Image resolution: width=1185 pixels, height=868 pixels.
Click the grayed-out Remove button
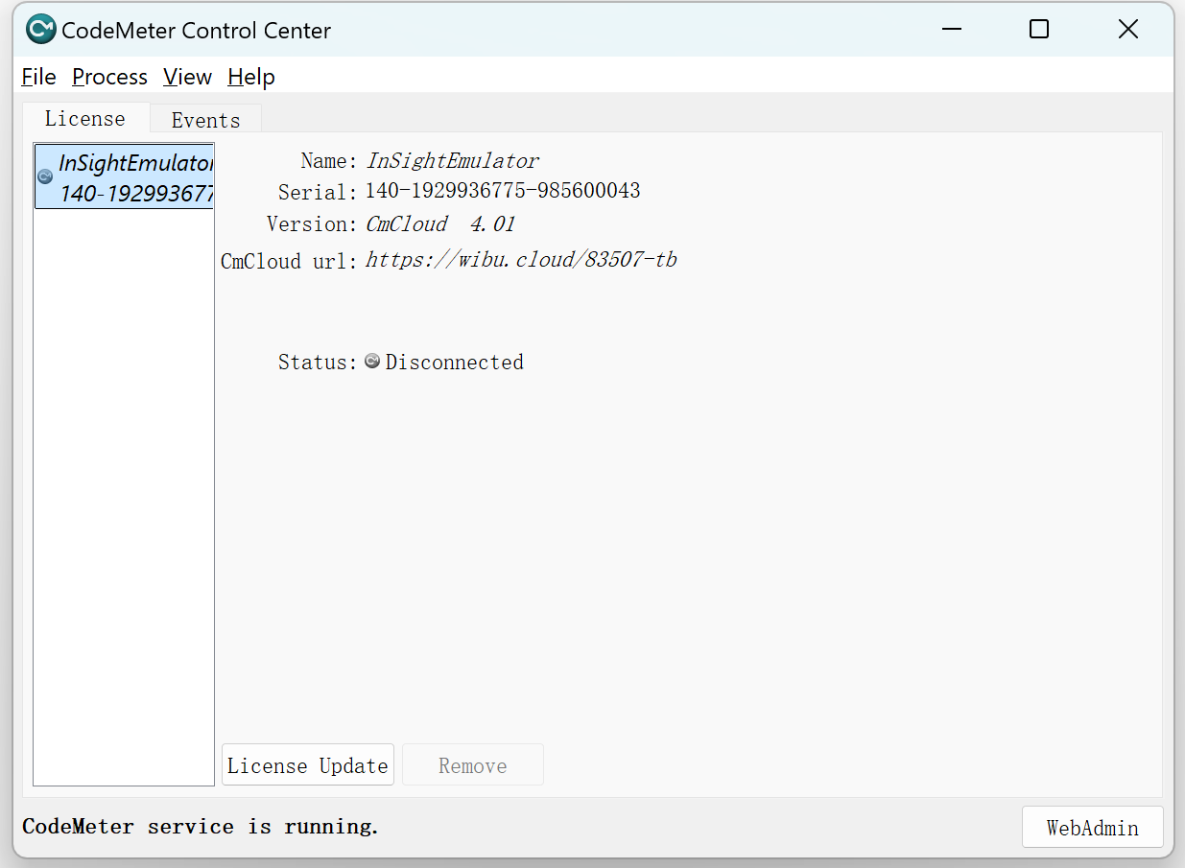[x=472, y=765]
